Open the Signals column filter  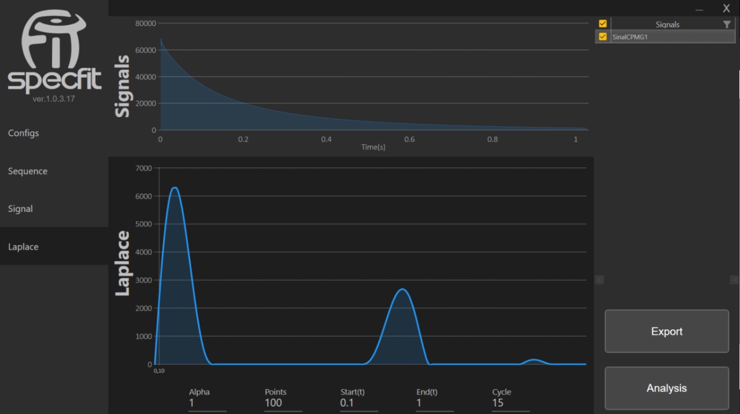click(727, 24)
